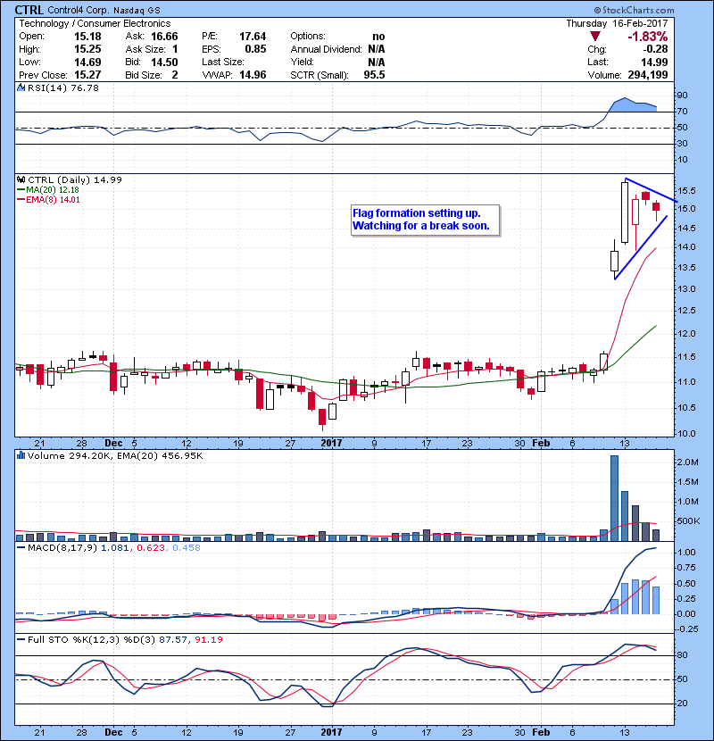Click the Control4 Corp. company name
Image resolution: width=714 pixels, height=741 pixels.
coord(79,10)
